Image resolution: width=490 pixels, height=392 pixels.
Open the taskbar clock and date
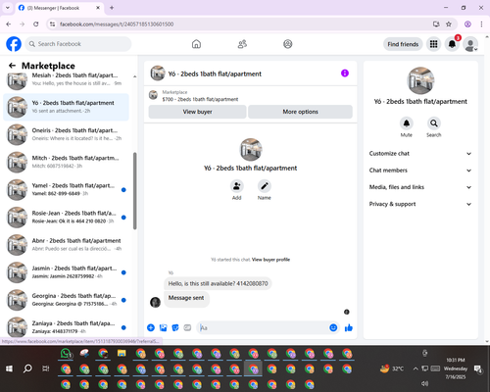456,368
